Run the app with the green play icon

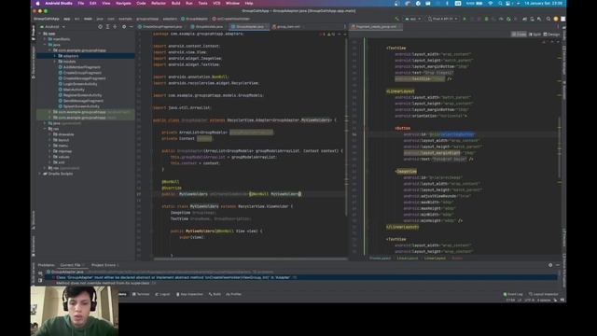pyautogui.click(x=465, y=19)
